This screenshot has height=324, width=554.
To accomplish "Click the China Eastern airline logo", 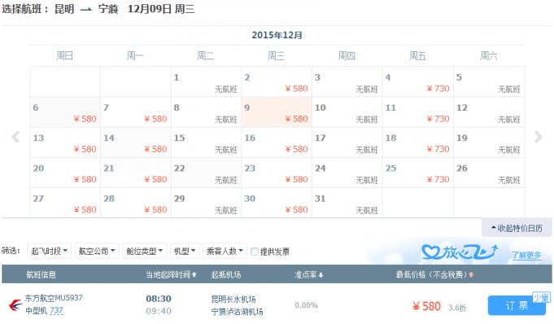I will click(x=15, y=304).
